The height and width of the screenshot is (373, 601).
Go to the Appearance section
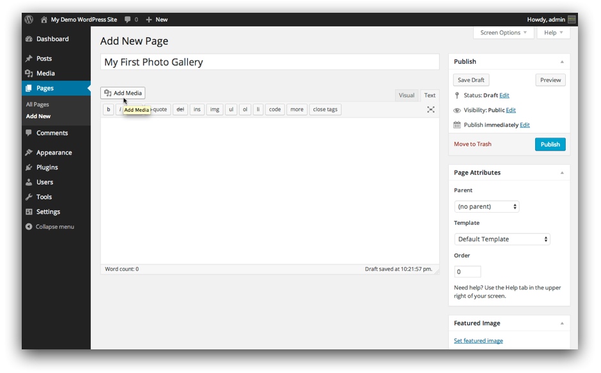(54, 153)
